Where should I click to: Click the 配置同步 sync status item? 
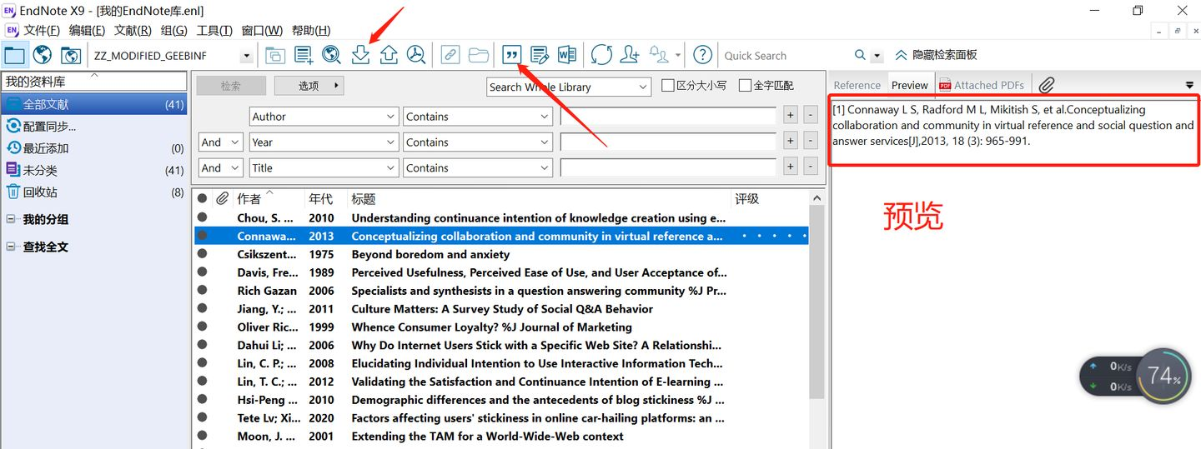[49, 127]
